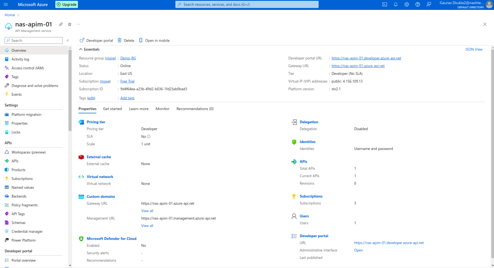Image resolution: width=494 pixels, height=268 pixels.
Task: Add nas-apim-01 to favorites via the star
Action: click(69, 25)
